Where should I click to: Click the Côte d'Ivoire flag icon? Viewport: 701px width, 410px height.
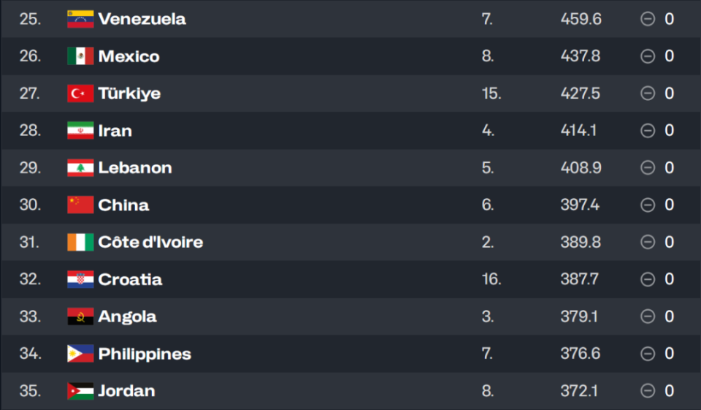click(80, 242)
